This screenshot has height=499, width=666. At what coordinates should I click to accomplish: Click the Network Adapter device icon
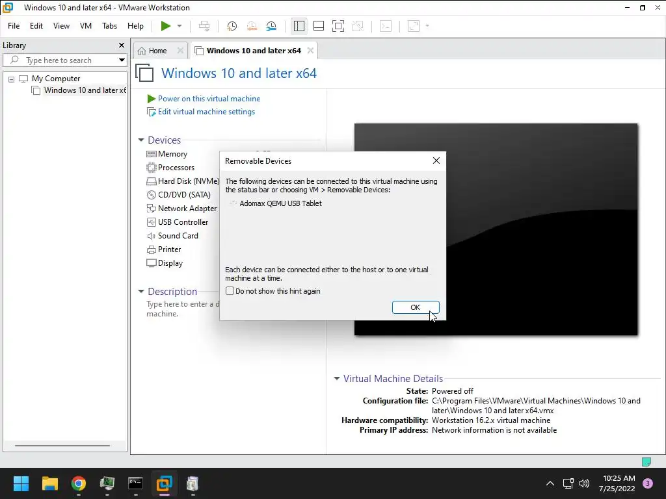click(151, 209)
